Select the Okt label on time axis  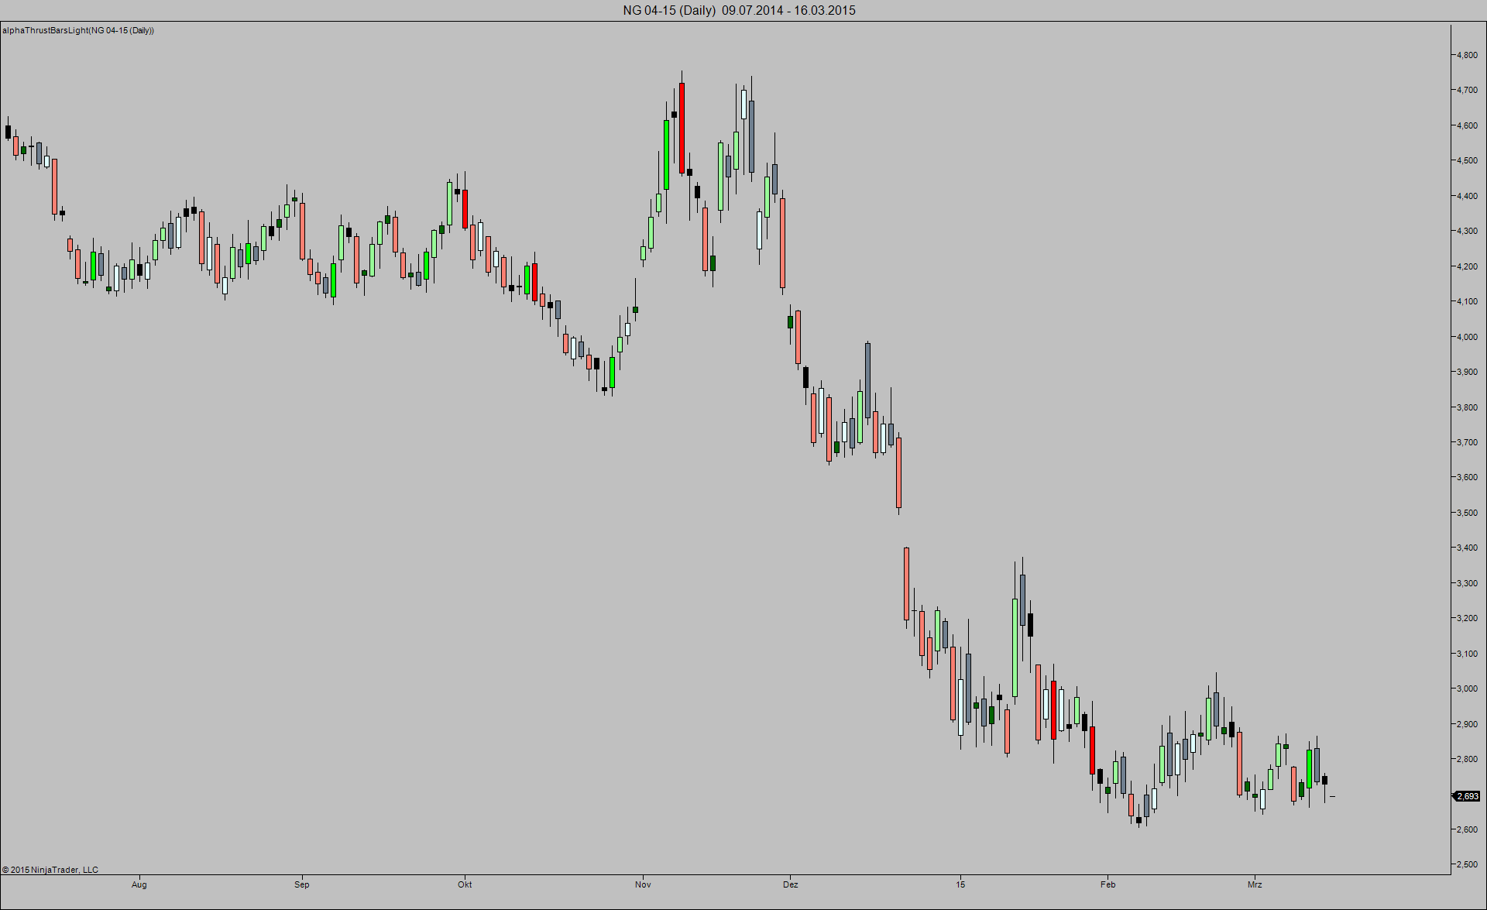[465, 884]
